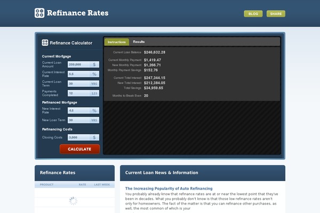Click the Refinancing Costs section label
The width and height of the screenshot is (320, 213).
click(57, 129)
